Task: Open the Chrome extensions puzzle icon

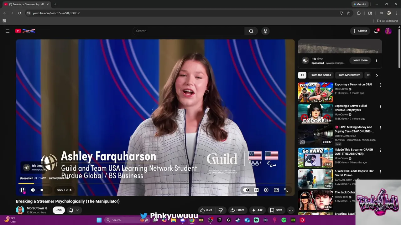Action: (x=359, y=13)
